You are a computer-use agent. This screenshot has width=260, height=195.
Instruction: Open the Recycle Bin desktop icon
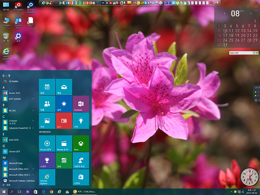click(x=6, y=37)
